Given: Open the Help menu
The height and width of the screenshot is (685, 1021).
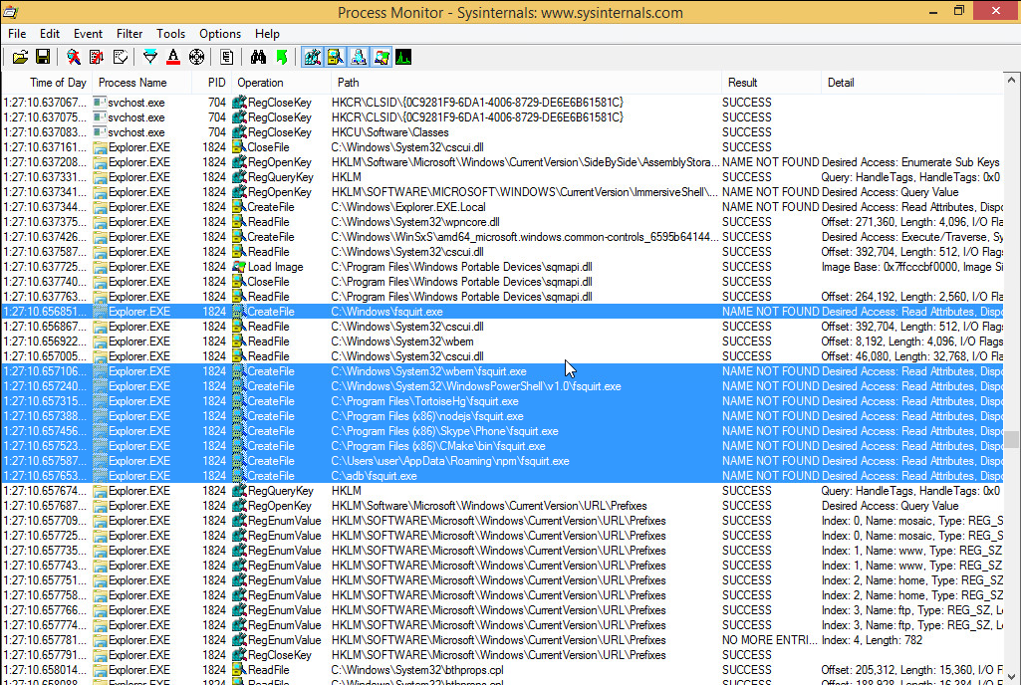Looking at the screenshot, I should click(x=267, y=34).
